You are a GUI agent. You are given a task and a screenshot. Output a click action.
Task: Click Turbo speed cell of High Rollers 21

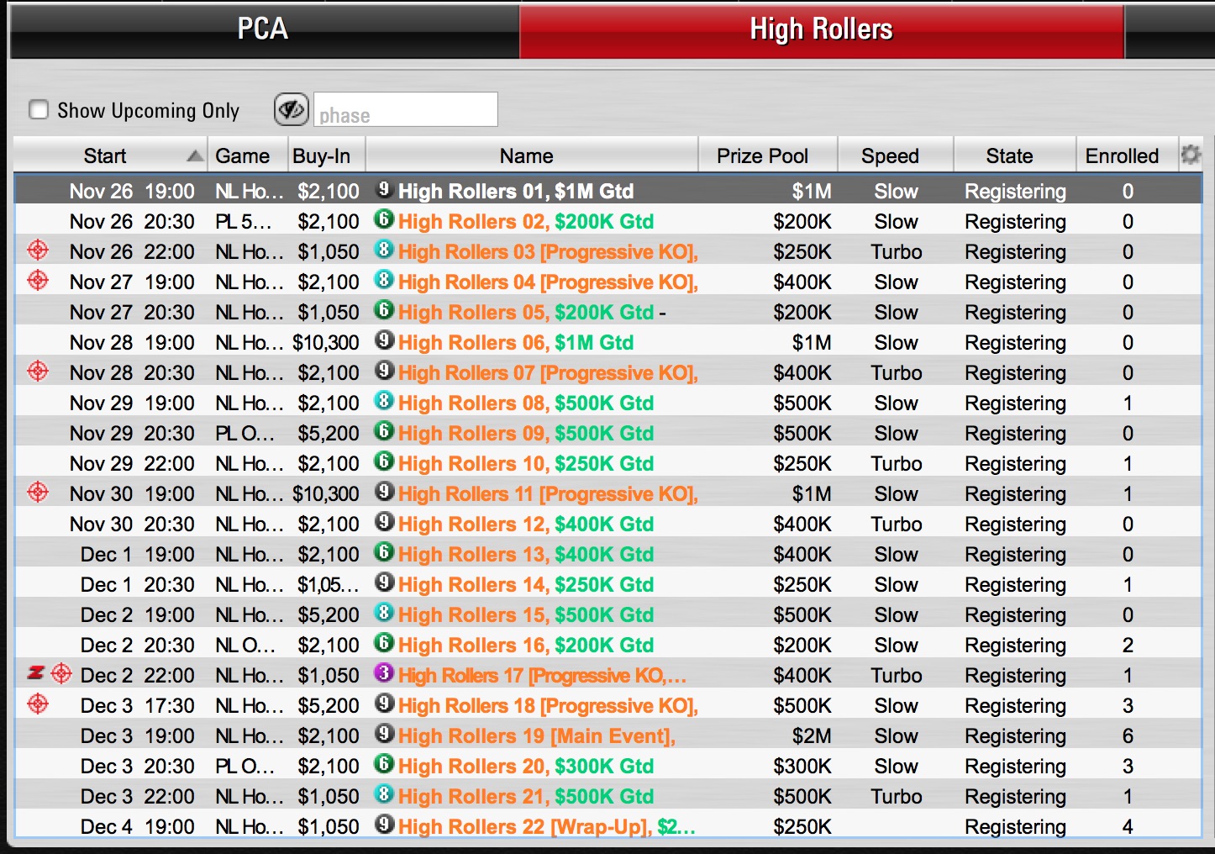(897, 797)
